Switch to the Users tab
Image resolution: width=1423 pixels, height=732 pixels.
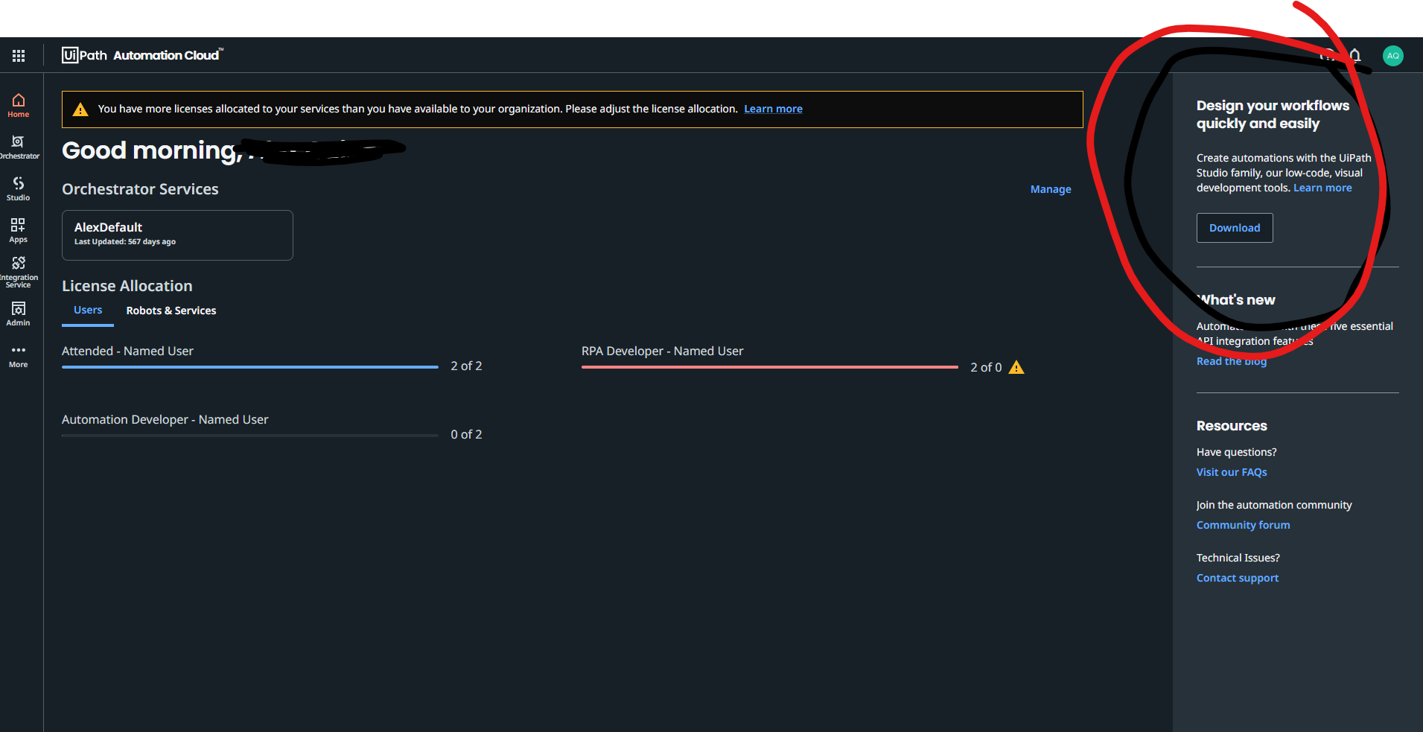[88, 311]
